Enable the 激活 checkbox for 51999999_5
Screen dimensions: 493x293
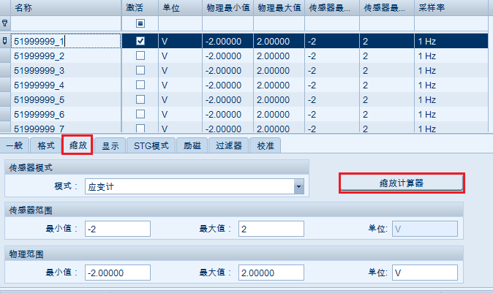(140, 99)
